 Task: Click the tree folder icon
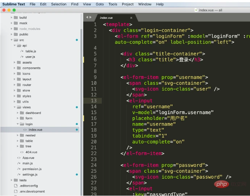point(22,146)
